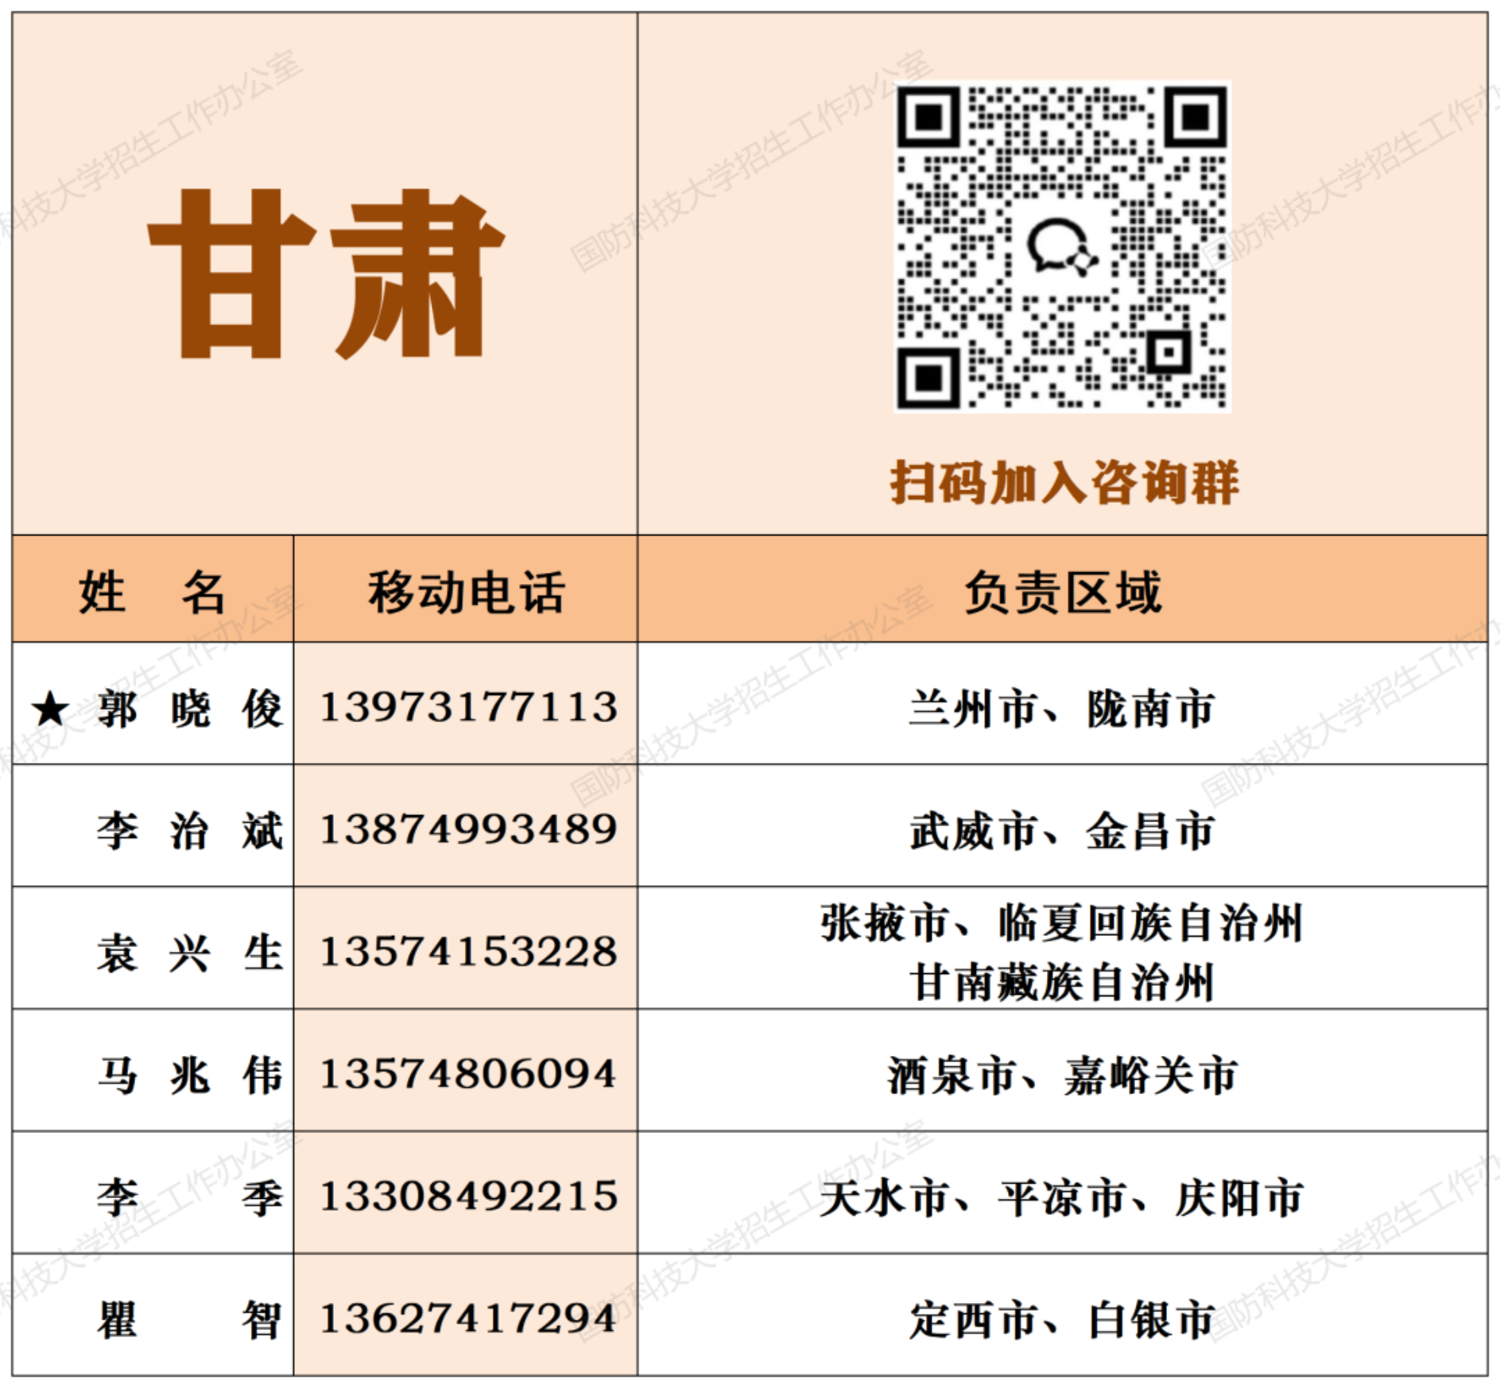Viewport: 1500px width, 1388px height.
Task: Click the 陇南市 region text
Action: tap(1150, 709)
